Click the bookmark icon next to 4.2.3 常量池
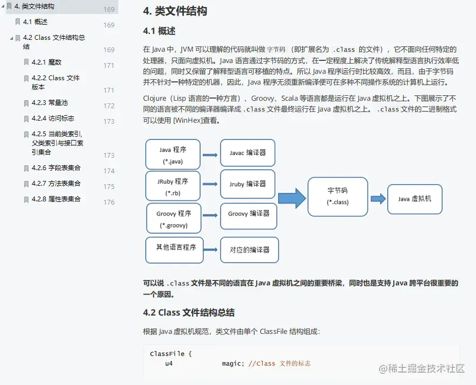 pyautogui.click(x=26, y=103)
